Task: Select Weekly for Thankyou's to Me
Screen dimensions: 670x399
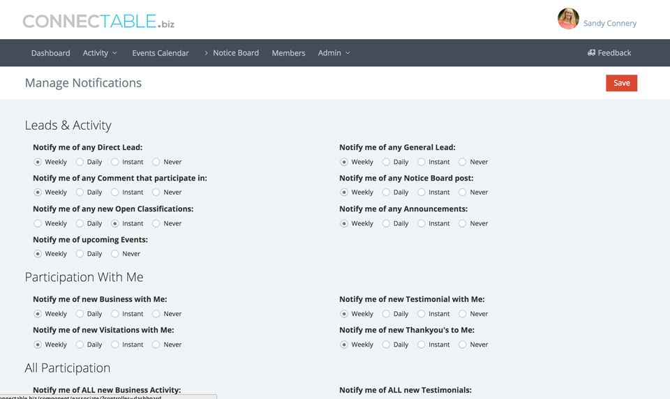Action: 344,345
